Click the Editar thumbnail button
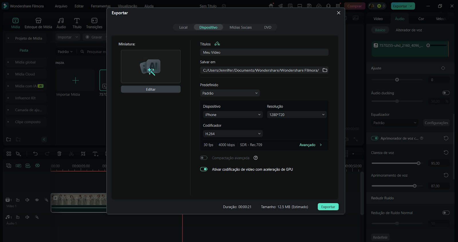Image resolution: width=458 pixels, height=242 pixels. coord(151,90)
